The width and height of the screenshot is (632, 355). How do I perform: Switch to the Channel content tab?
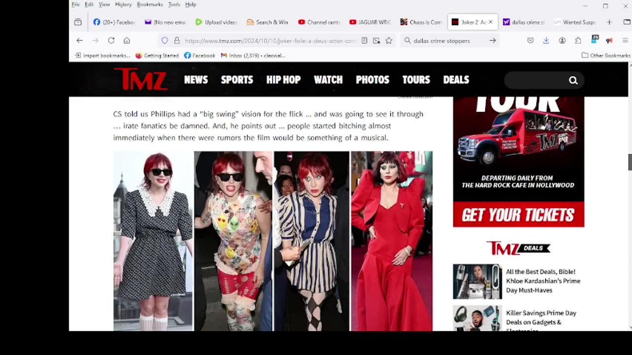318,22
